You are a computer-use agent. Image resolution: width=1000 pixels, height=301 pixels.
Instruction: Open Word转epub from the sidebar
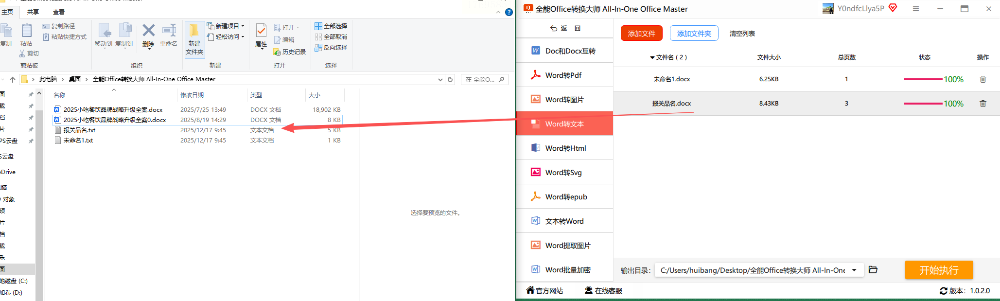(x=564, y=196)
